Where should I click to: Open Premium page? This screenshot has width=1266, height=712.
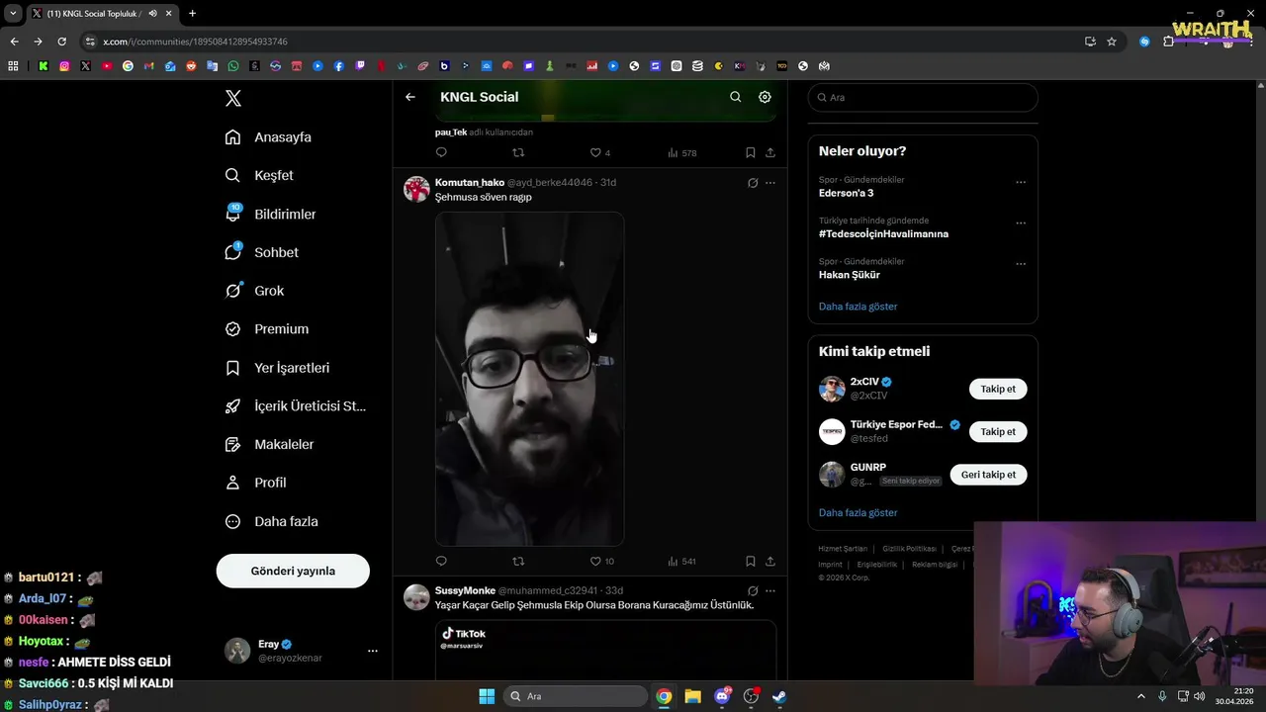pyautogui.click(x=267, y=329)
